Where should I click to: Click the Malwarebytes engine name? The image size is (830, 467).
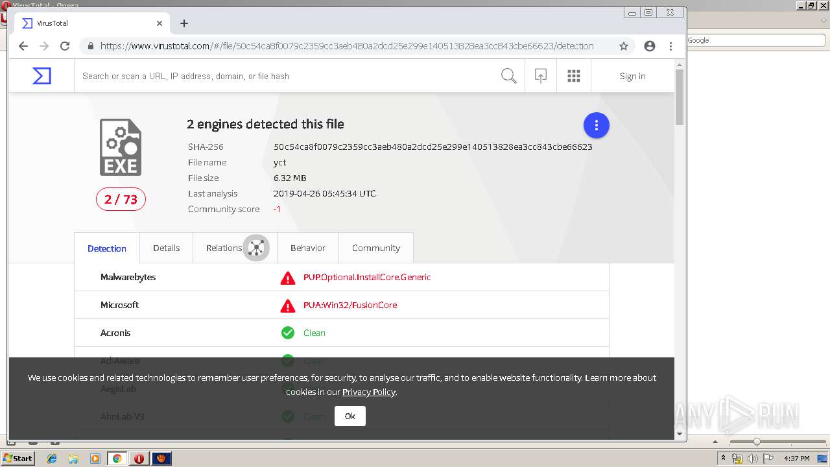click(x=128, y=277)
